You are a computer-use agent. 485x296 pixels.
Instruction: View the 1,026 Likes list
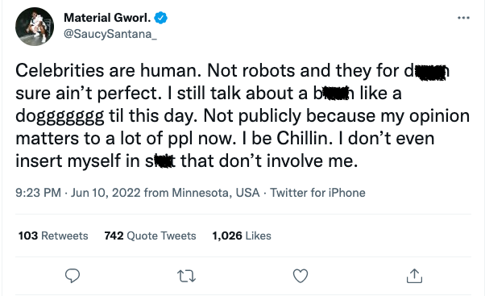pos(242,236)
